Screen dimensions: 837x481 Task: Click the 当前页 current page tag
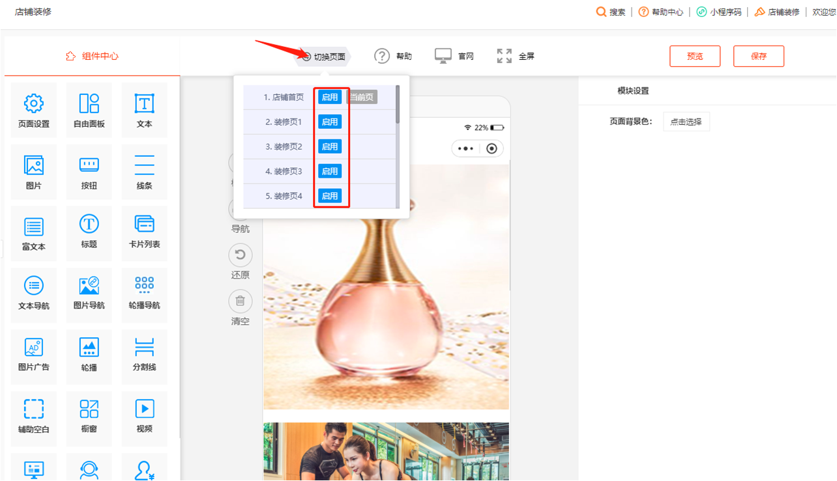coord(362,97)
